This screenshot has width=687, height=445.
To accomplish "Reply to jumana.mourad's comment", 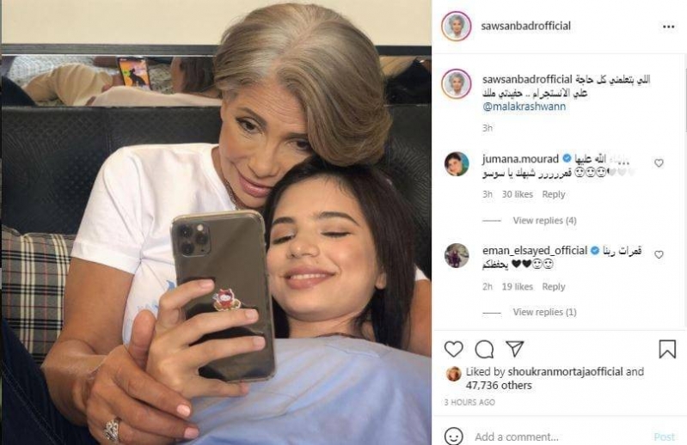I will pos(554,194).
